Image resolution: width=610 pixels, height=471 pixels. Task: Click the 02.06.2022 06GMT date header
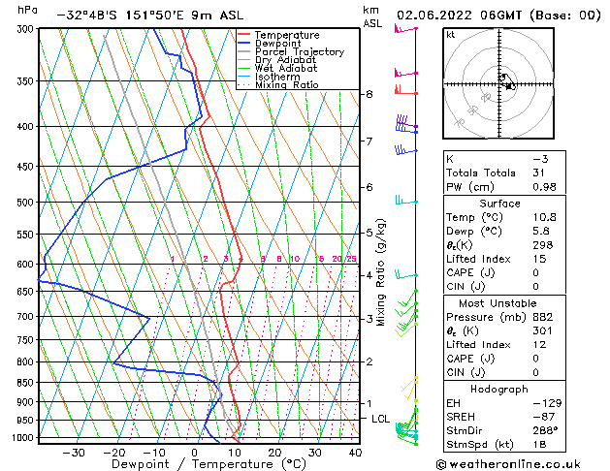click(x=459, y=16)
